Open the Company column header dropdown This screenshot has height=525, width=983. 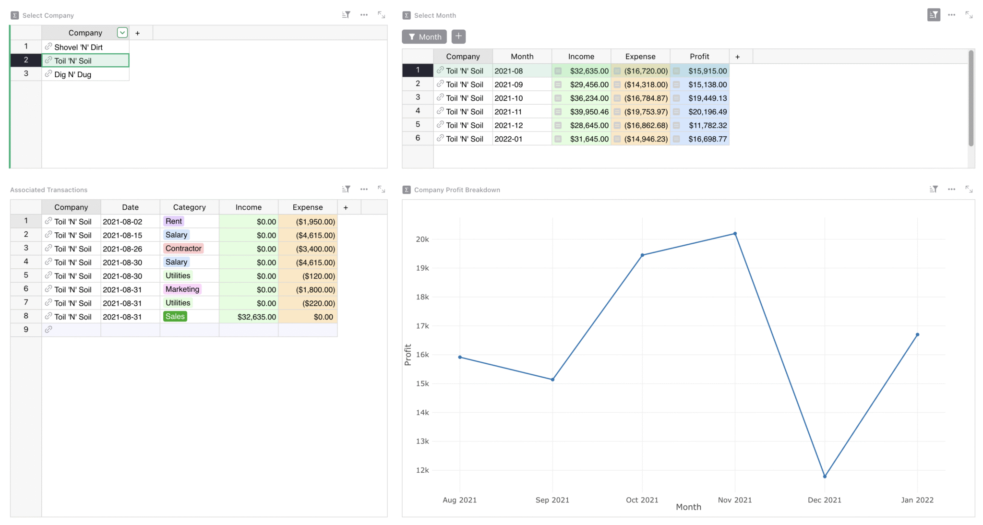pos(122,32)
